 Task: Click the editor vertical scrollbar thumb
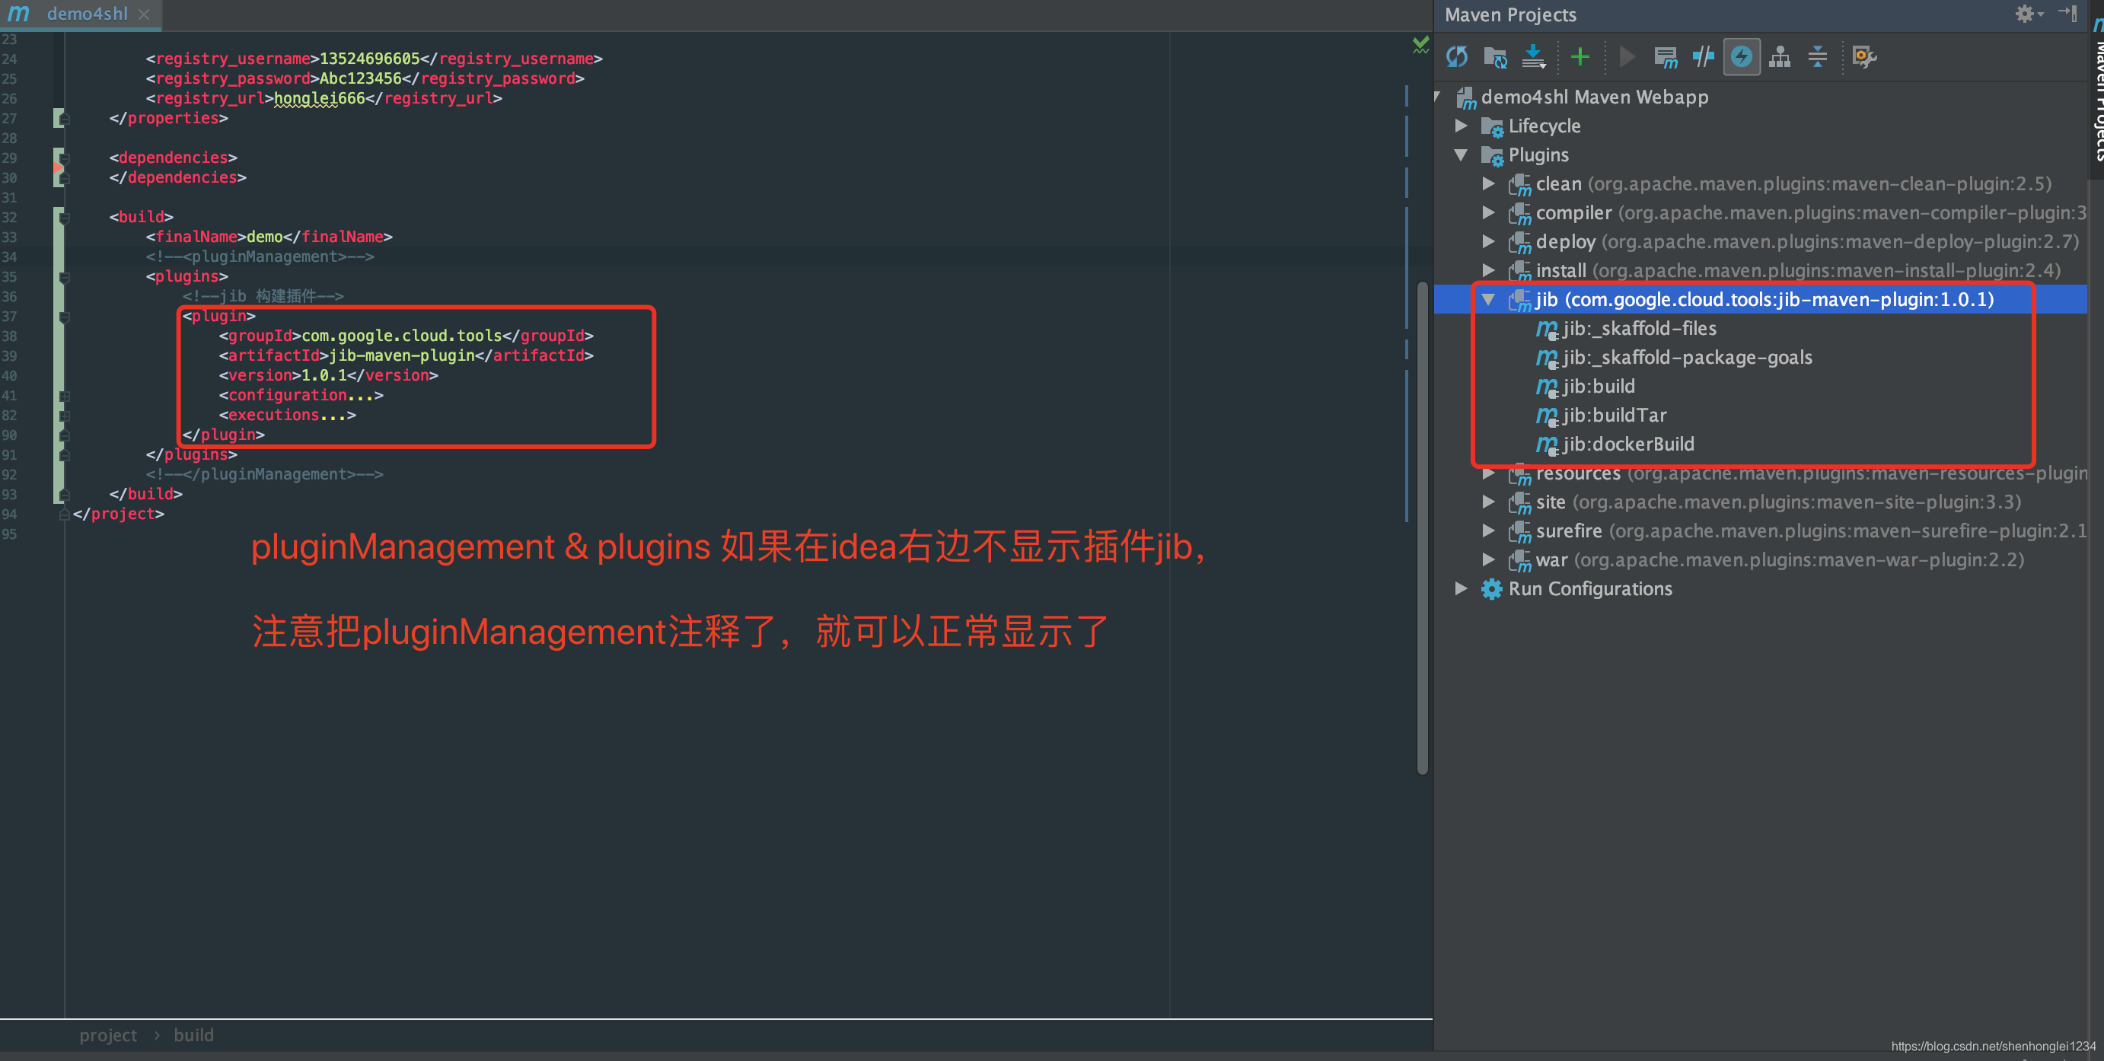1422,527
